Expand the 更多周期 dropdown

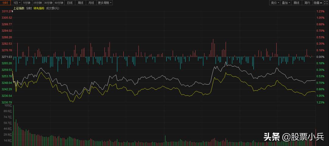[x=105, y=3]
